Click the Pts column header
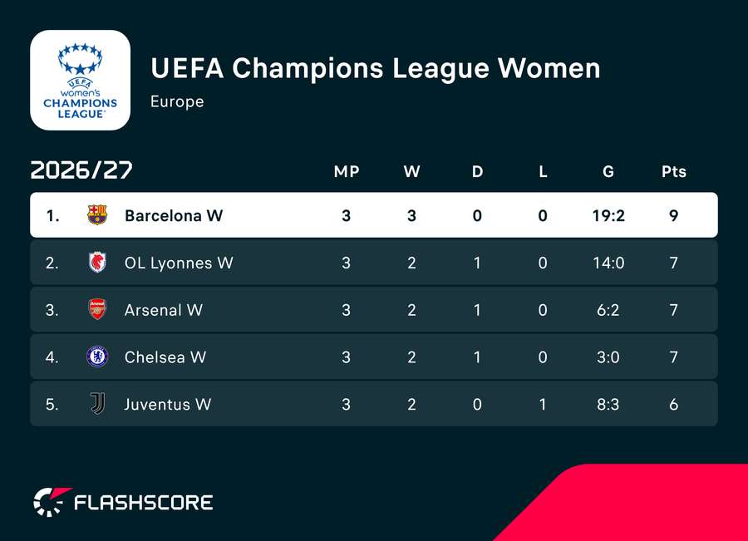 (673, 171)
